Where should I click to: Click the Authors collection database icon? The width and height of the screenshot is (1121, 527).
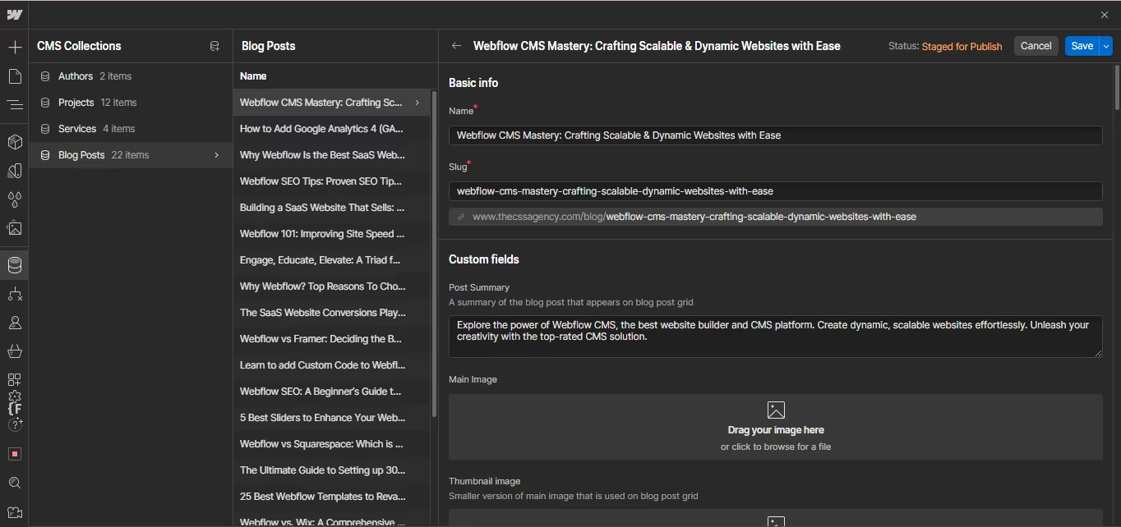(45, 76)
